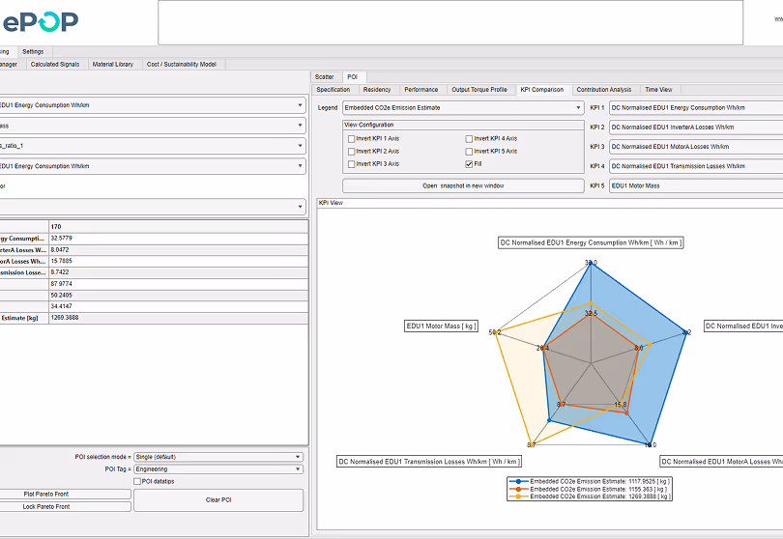Select the 32.5779 value cell
This screenshot has width=783, height=539.
178,239
